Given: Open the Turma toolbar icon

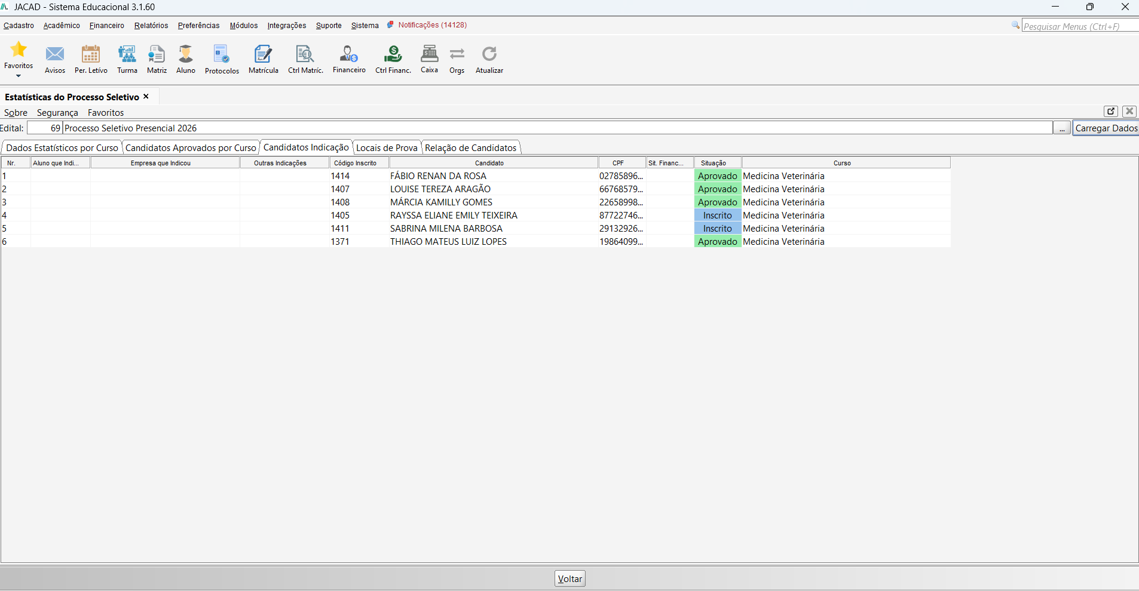Looking at the screenshot, I should (127, 54).
